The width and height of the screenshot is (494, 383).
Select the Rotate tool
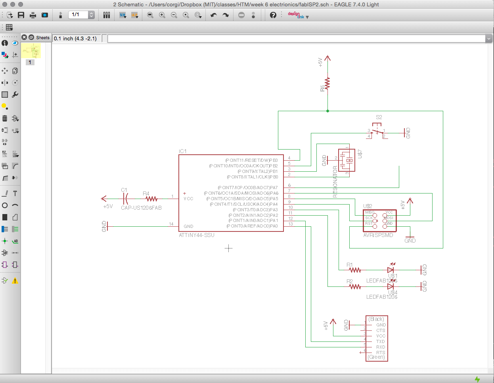click(15, 83)
